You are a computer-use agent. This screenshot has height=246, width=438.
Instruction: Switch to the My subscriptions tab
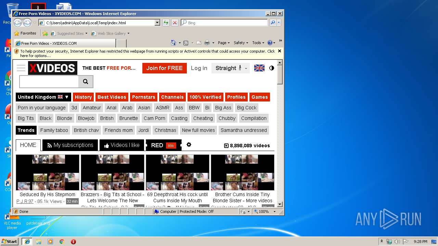[x=70, y=145]
